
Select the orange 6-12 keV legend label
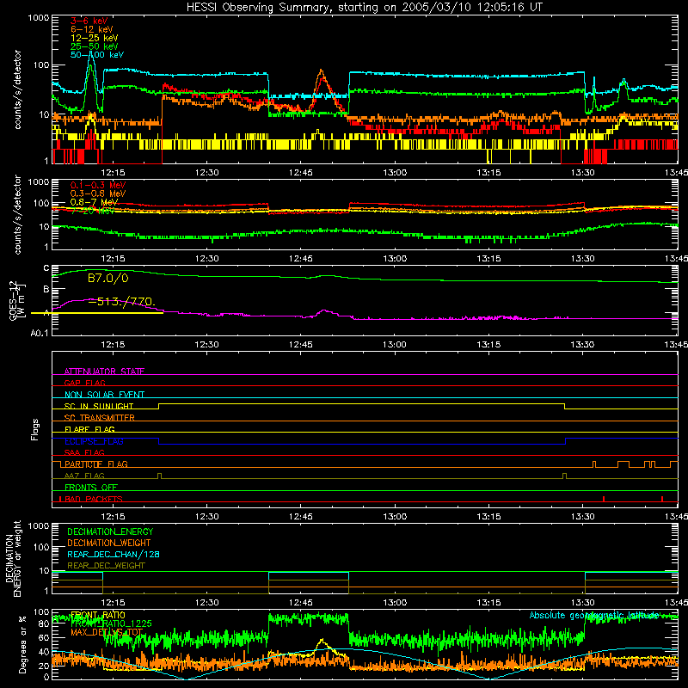tap(92, 29)
